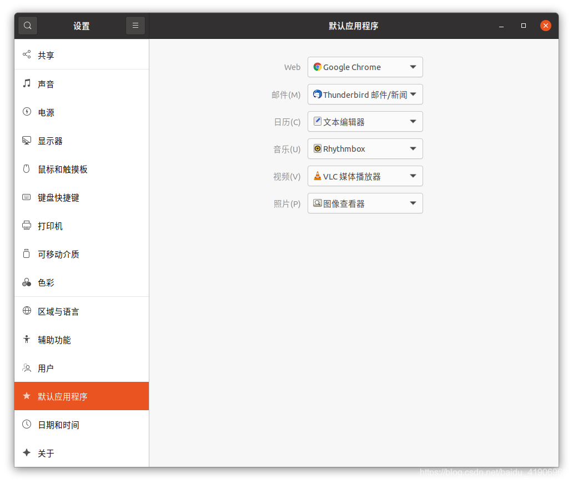The height and width of the screenshot is (483, 573).
Task: Select 鼠标和触摸板 in the sidebar
Action: pyautogui.click(x=82, y=169)
